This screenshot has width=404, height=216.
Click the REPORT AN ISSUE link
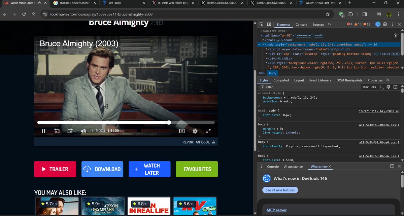coord(199,142)
